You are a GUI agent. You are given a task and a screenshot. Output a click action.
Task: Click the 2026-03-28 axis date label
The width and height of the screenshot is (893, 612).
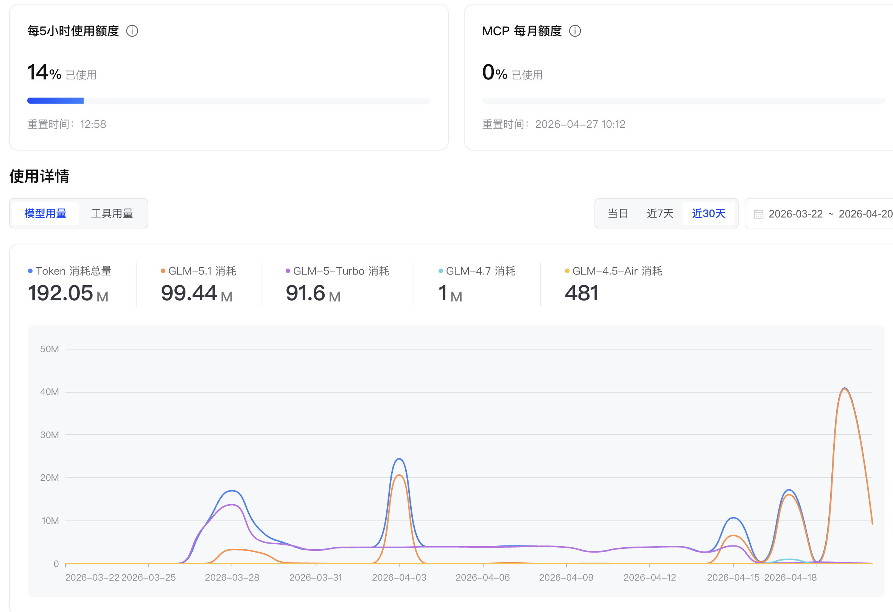tap(232, 578)
